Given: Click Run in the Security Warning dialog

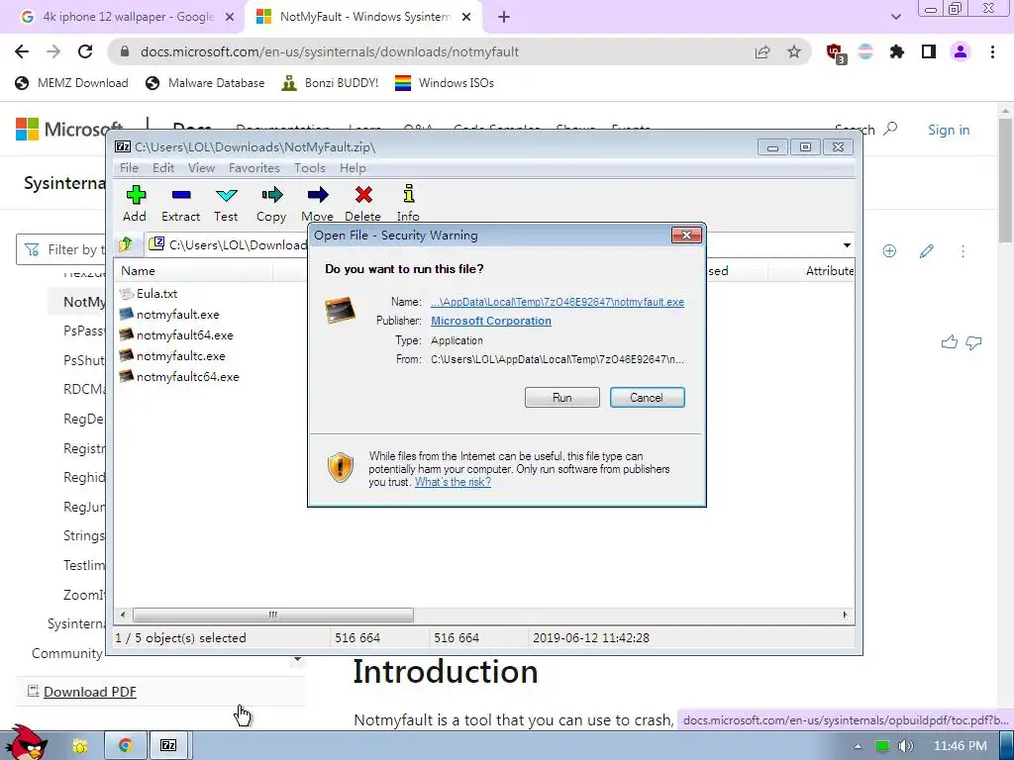Looking at the screenshot, I should point(562,398).
